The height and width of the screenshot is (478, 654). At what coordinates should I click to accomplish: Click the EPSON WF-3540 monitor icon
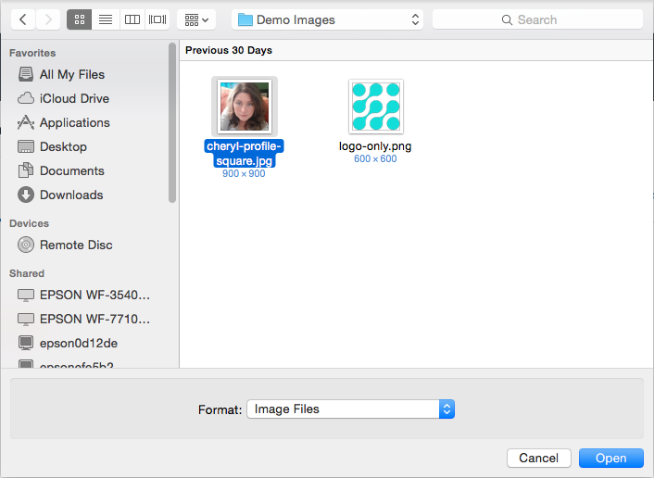(x=26, y=296)
